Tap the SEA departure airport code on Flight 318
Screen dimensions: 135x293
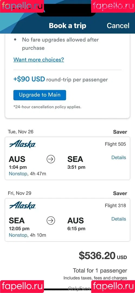(x=17, y=221)
